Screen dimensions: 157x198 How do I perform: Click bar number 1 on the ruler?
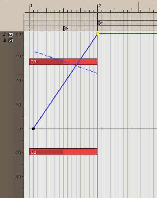[x=31, y=5]
